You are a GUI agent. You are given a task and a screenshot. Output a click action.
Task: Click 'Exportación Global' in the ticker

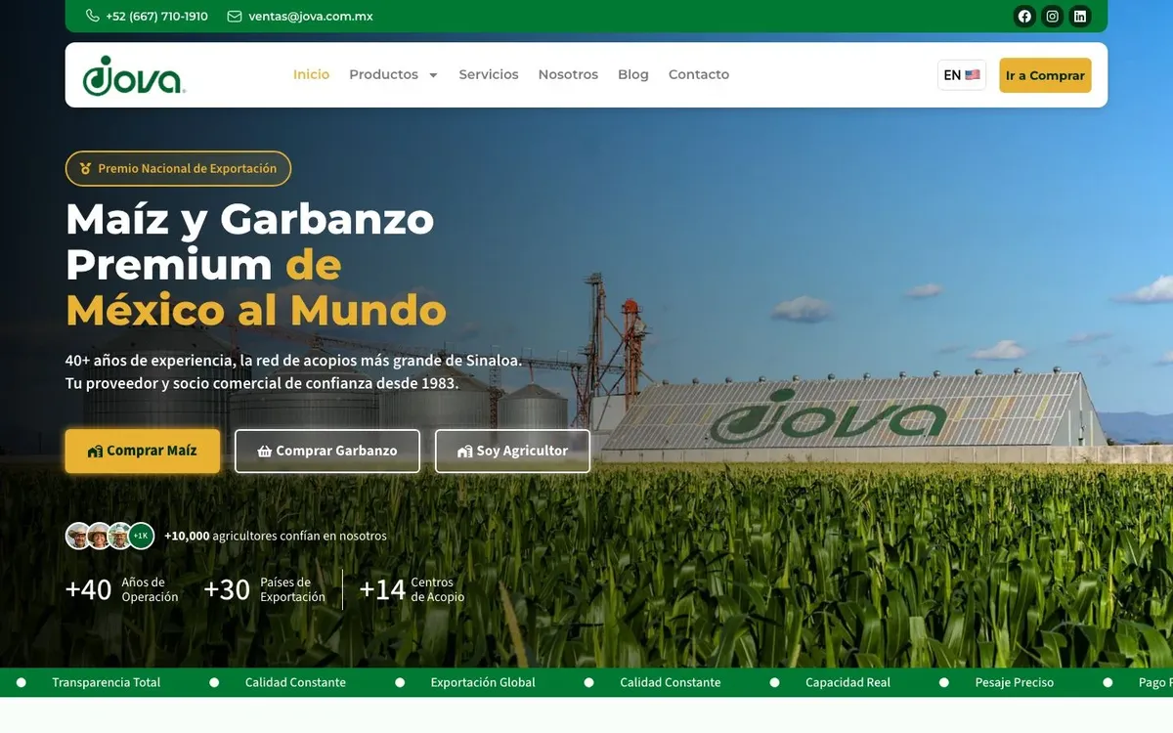pyautogui.click(x=483, y=682)
